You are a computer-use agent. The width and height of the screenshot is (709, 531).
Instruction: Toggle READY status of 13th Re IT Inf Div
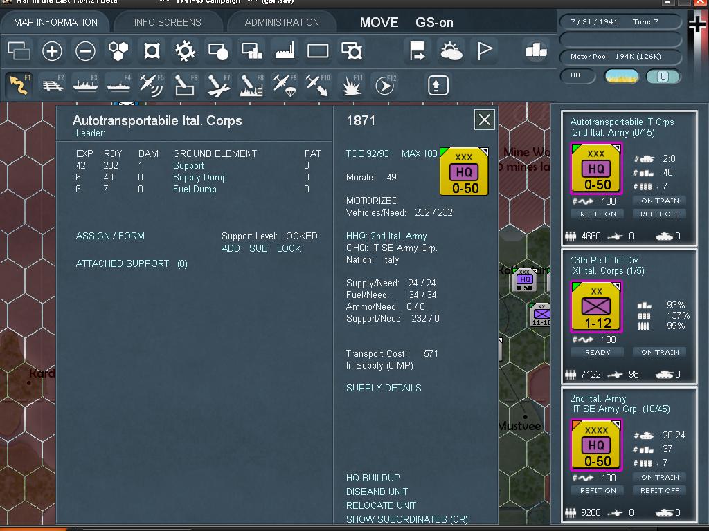(x=598, y=352)
